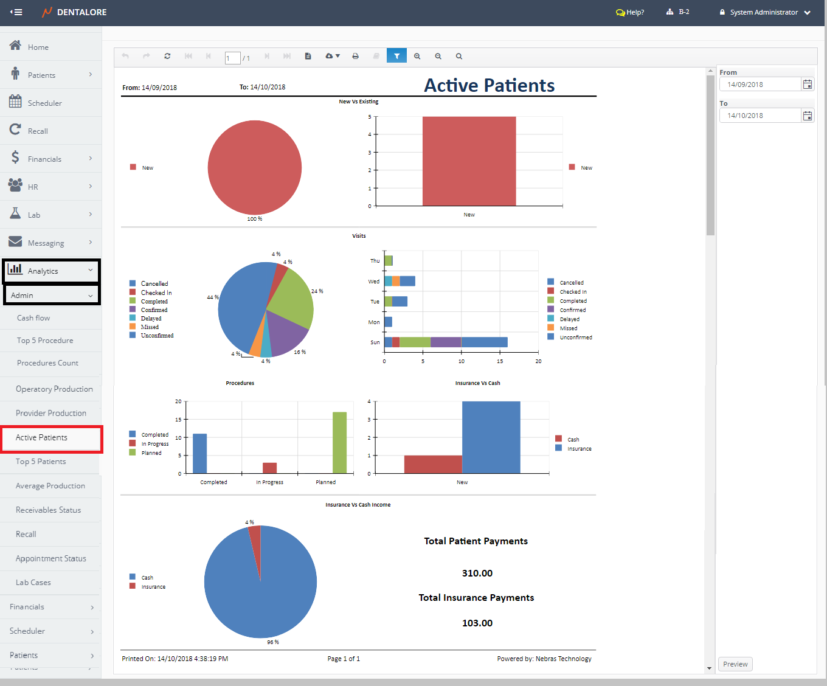This screenshot has width=827, height=686.
Task: Toggle the filter parameters panel
Action: tap(396, 56)
